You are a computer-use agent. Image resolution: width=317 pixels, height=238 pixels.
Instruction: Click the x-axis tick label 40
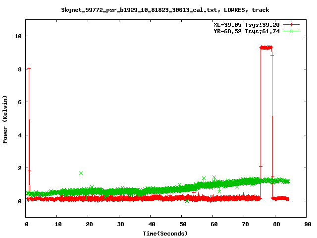[152, 224]
